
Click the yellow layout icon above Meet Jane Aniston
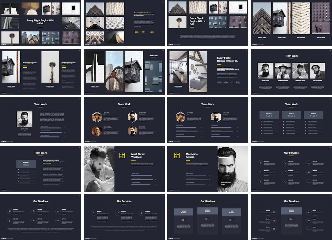coord(177,155)
